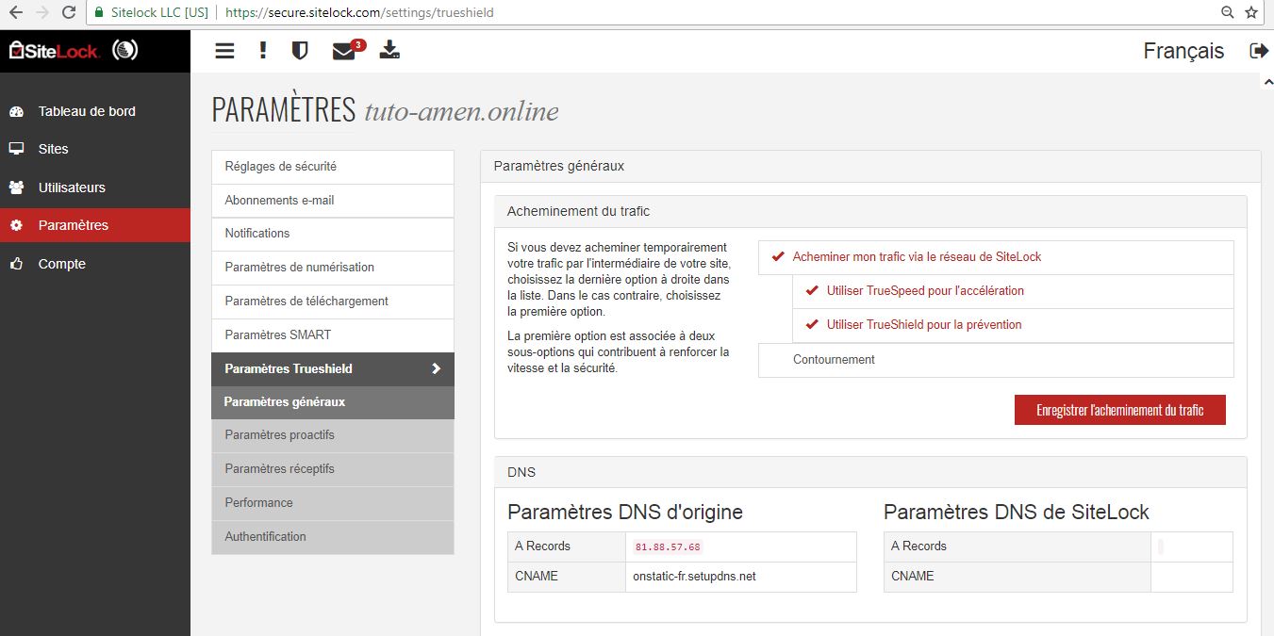
Task: Open the messages envelope icon
Action: point(344,51)
